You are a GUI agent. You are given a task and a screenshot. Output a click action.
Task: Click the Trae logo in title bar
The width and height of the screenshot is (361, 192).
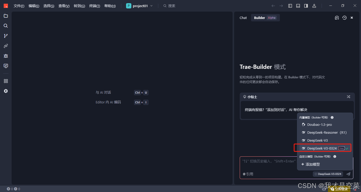point(6,6)
